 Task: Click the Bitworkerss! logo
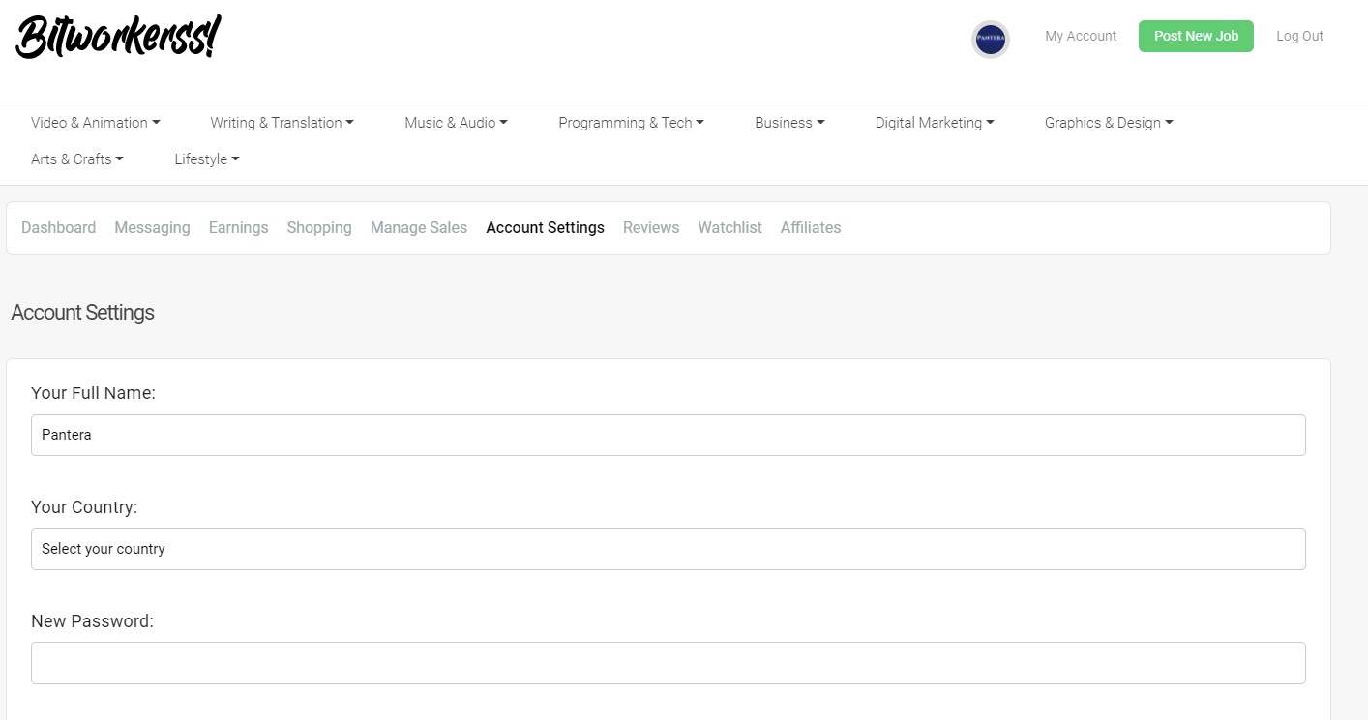pyautogui.click(x=119, y=39)
